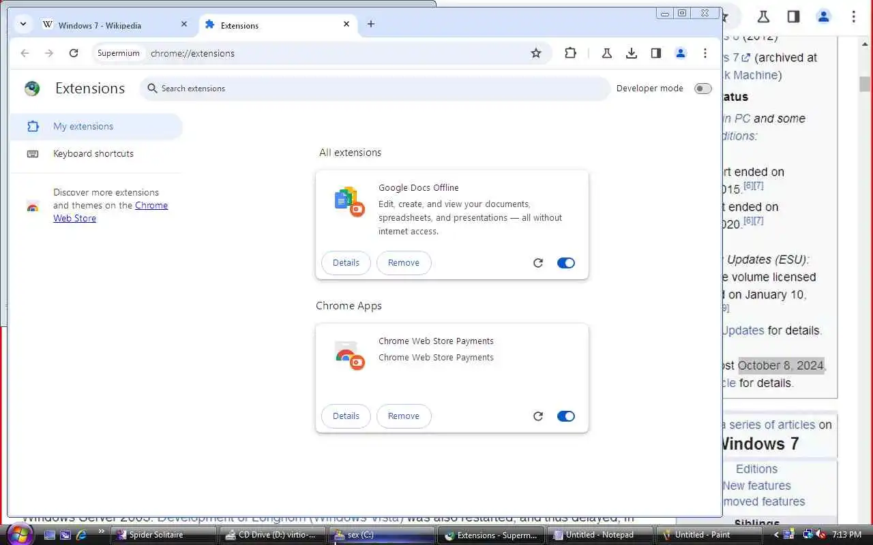Open profile avatar in background browser window
This screenshot has width=873, height=545.
(823, 17)
